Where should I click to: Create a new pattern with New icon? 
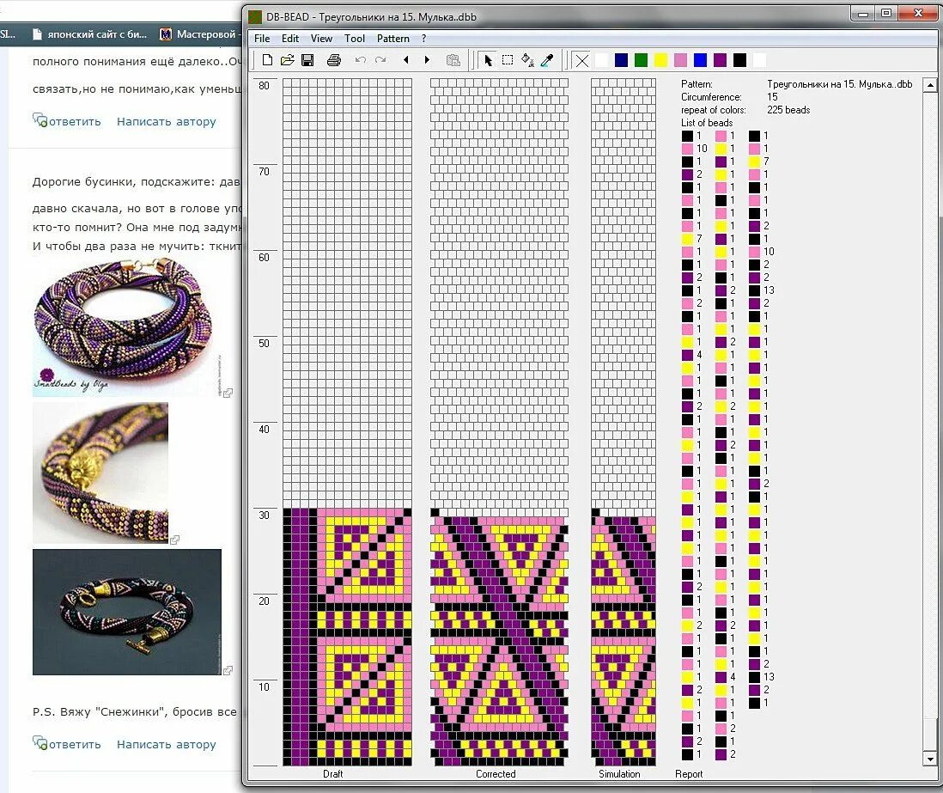coord(268,60)
